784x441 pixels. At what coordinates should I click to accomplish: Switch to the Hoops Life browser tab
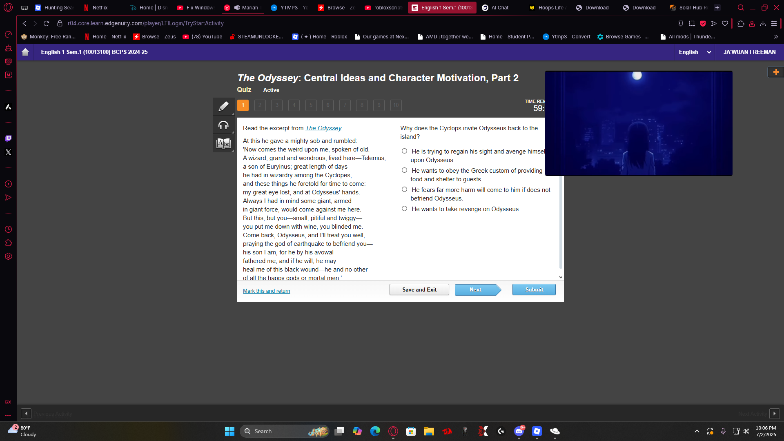[547, 7]
